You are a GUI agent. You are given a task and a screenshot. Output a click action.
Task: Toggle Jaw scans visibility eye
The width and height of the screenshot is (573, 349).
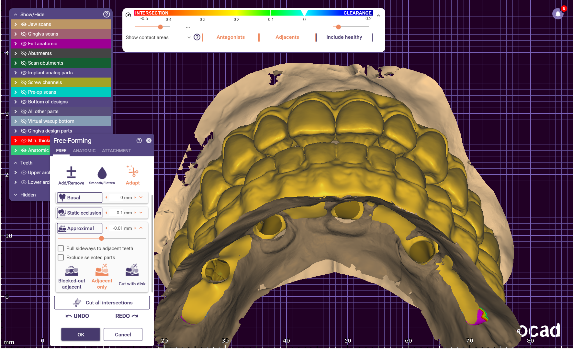coord(24,24)
